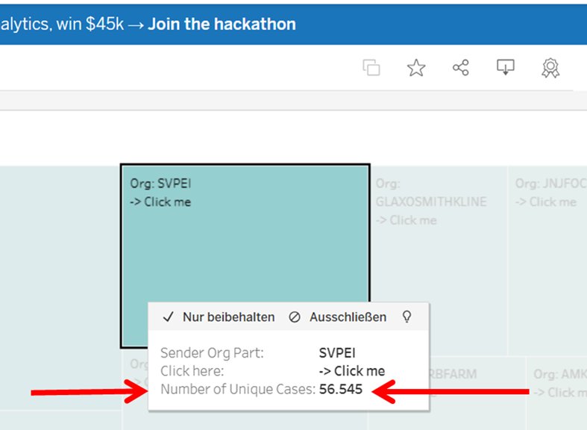
Task: Open the share icon in the toolbar
Action: coord(460,68)
